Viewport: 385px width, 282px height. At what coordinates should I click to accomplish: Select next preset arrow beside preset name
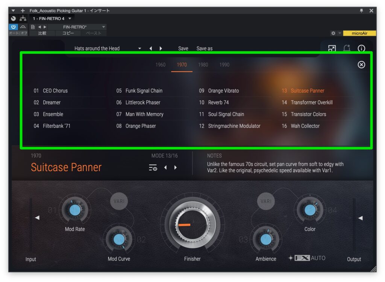coord(161,49)
